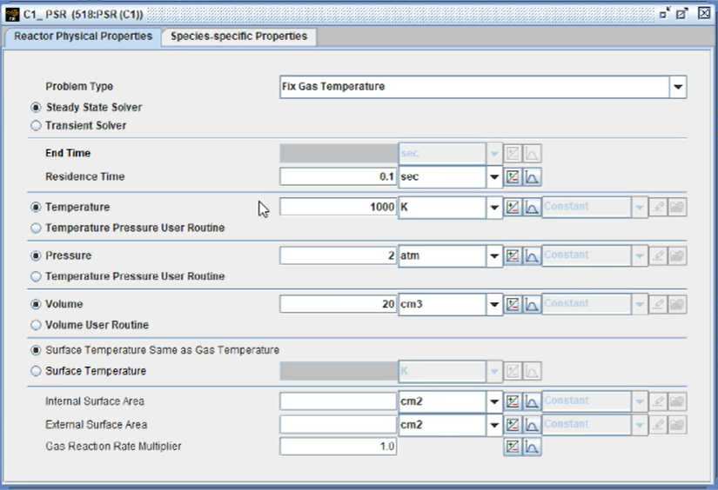The height and width of the screenshot is (490, 718).
Task: Open the Constant dropdown in Pressure row
Action: pos(640,255)
